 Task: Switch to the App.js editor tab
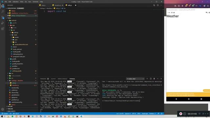coord(44,5)
